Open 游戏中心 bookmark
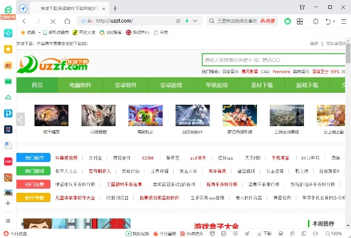 [x=137, y=33]
